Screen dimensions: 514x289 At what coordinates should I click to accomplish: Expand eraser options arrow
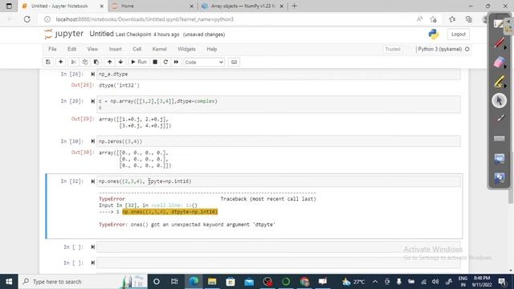tap(505, 67)
